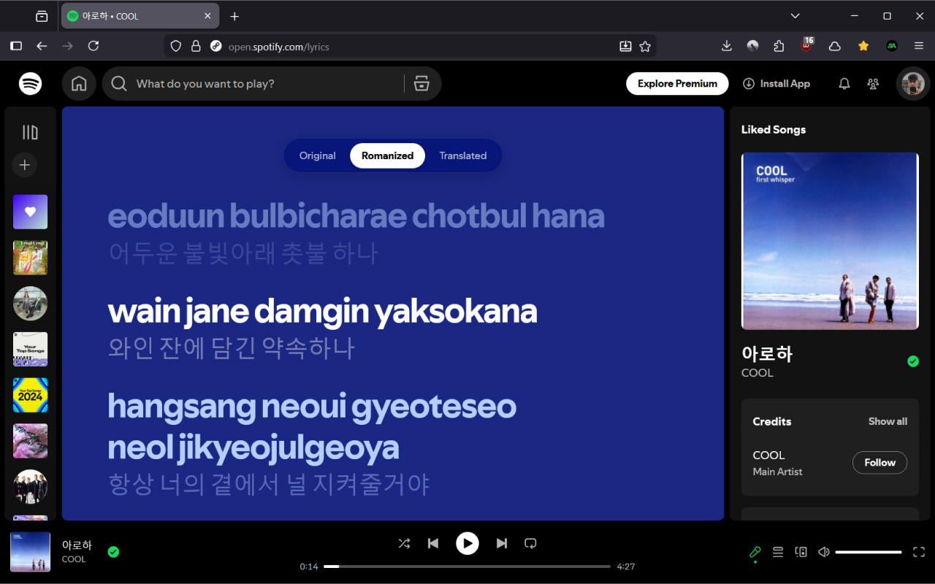935x584 pixels.
Task: Skip to next track
Action: pyautogui.click(x=502, y=543)
